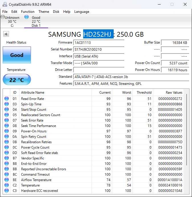
Task: Click status orb of Power-On Hours row
Action: point(7,131)
